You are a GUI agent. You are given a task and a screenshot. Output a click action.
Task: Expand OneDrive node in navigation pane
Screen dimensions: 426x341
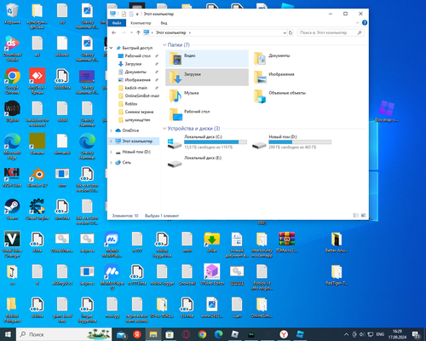pos(111,130)
